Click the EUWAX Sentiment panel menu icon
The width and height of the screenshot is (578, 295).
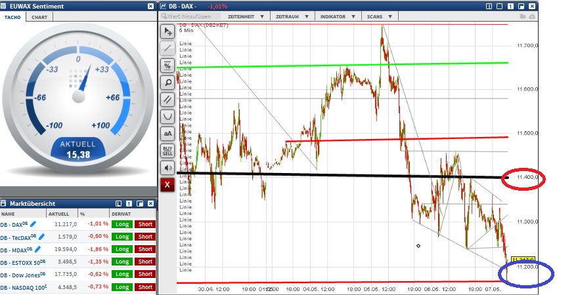(3, 7)
